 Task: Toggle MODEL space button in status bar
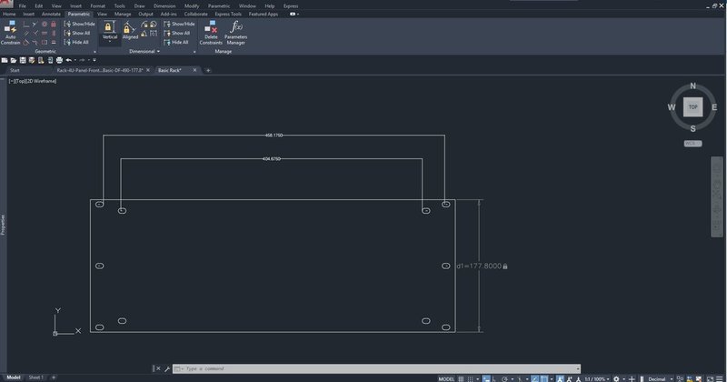click(446, 378)
